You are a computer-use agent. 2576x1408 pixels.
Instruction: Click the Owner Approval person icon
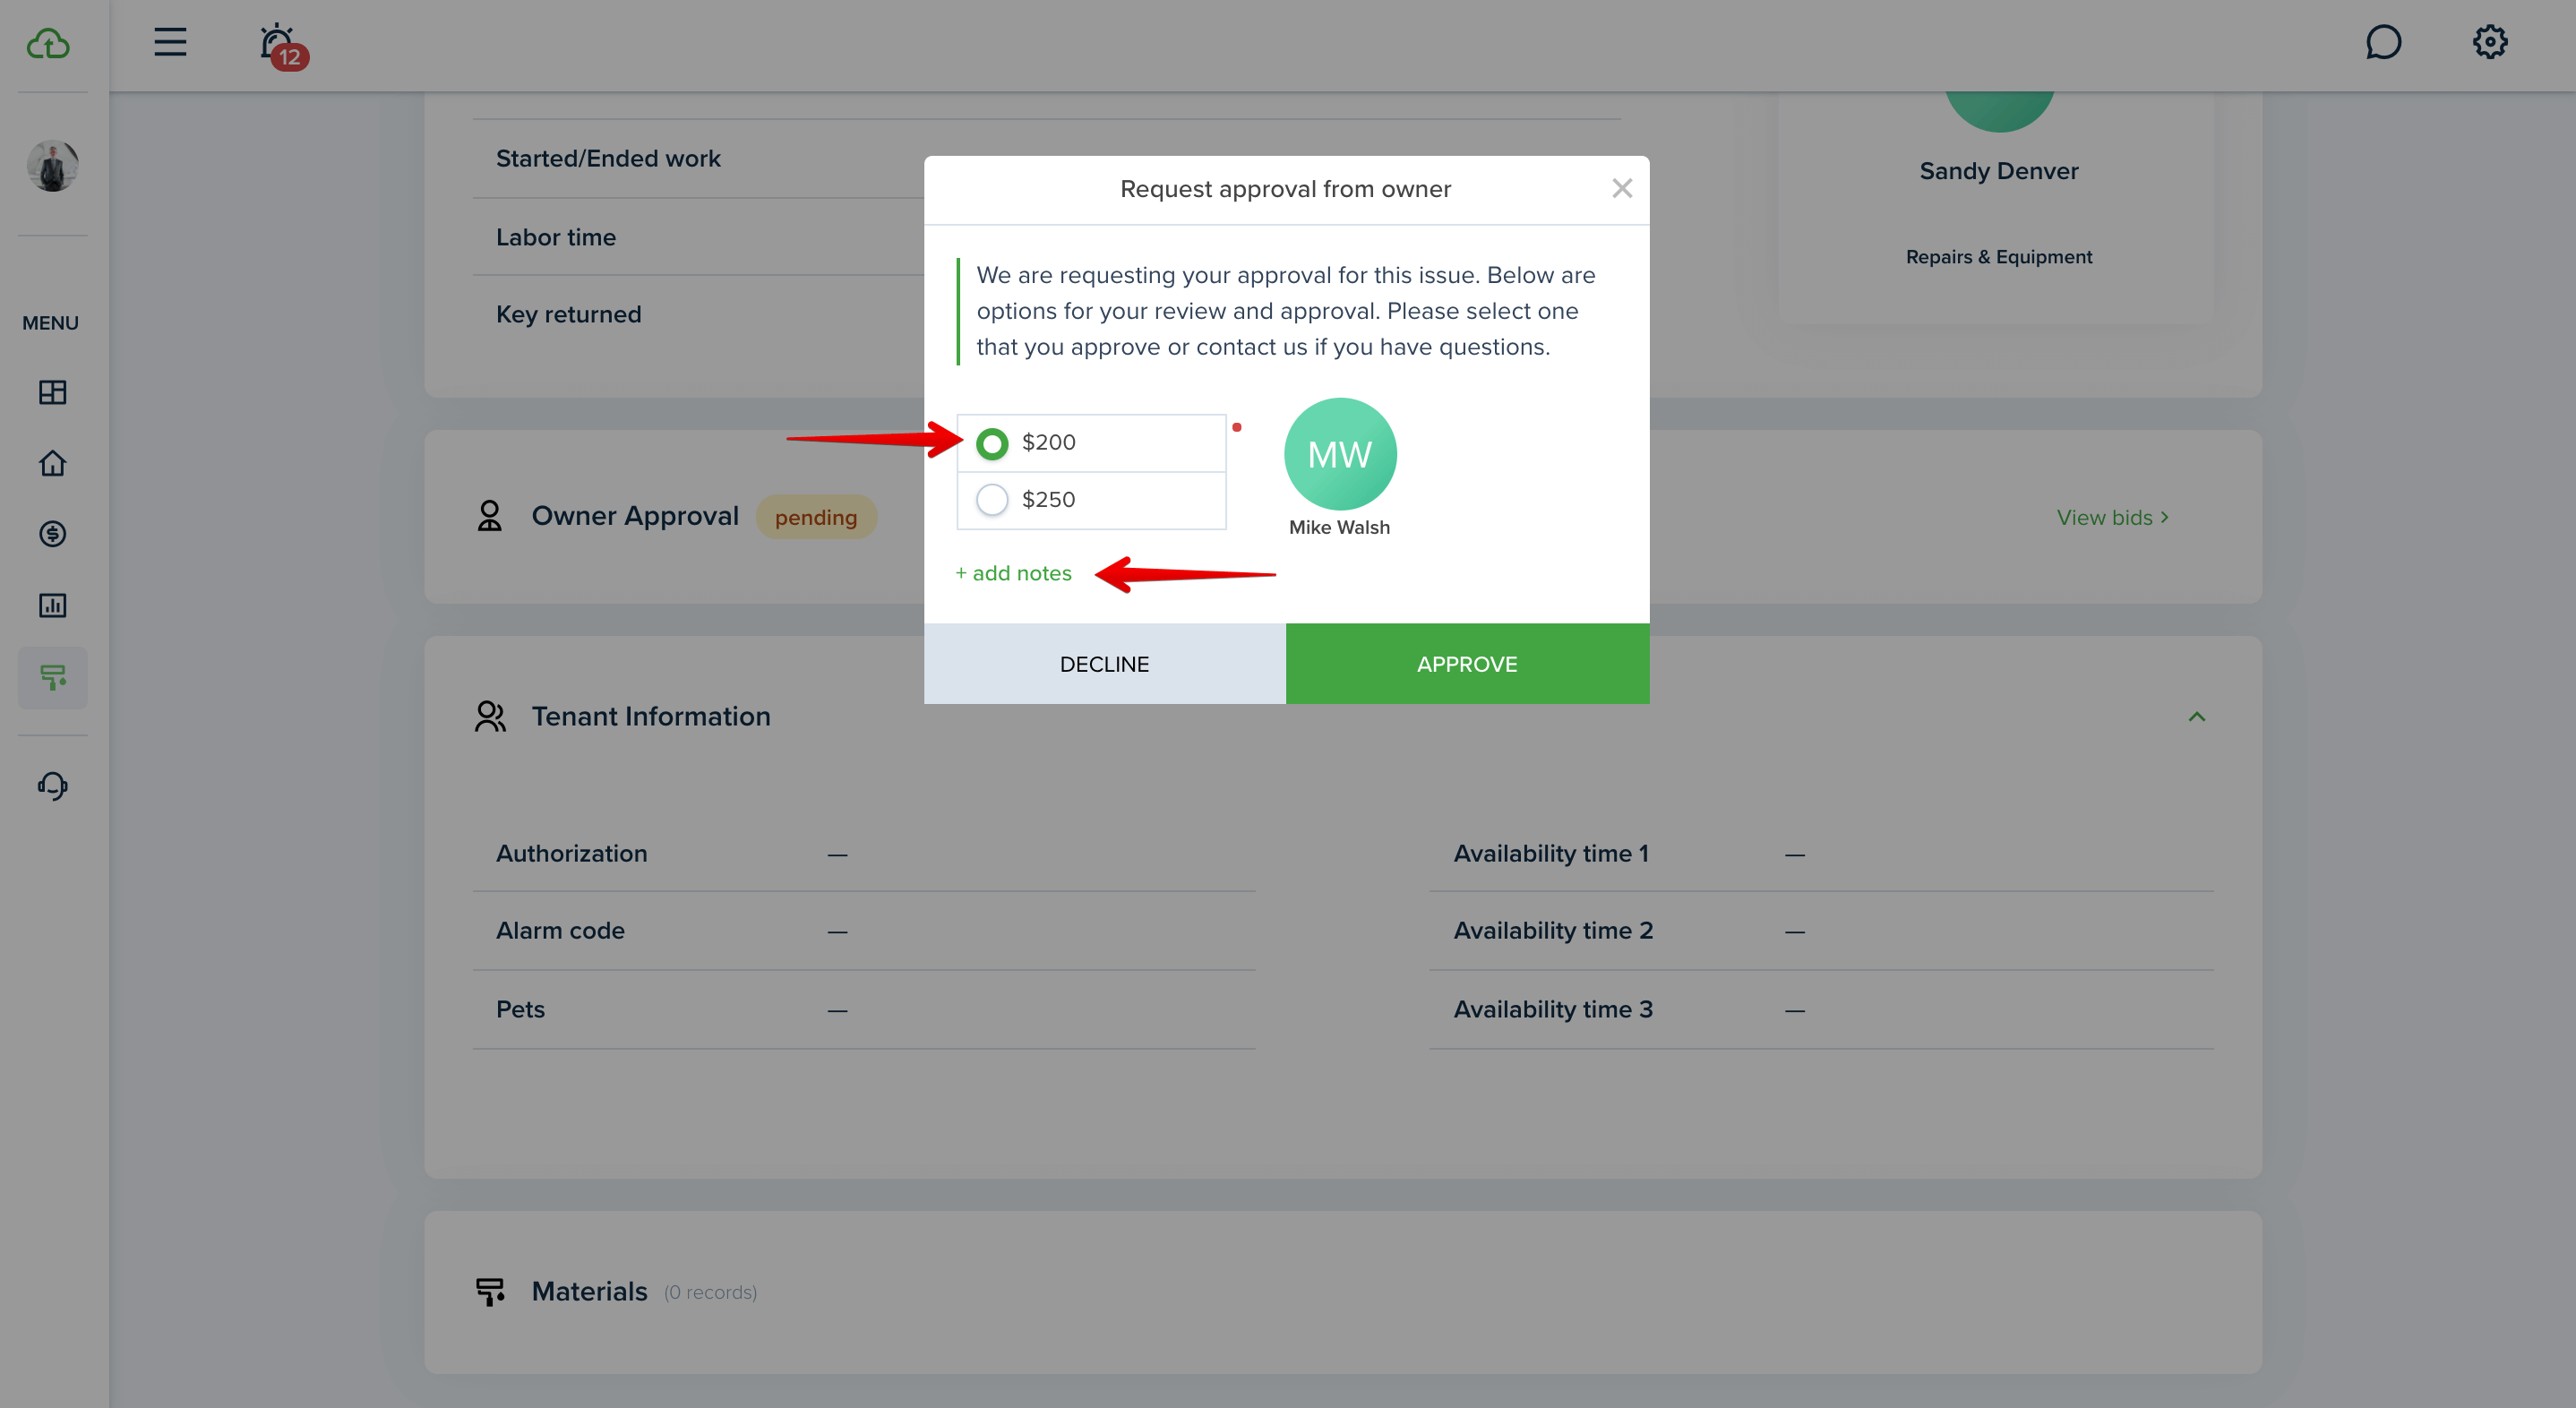pyautogui.click(x=489, y=516)
